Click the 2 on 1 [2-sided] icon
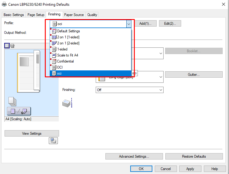This screenshot has width=229, height=174. pyautogui.click(x=54, y=43)
